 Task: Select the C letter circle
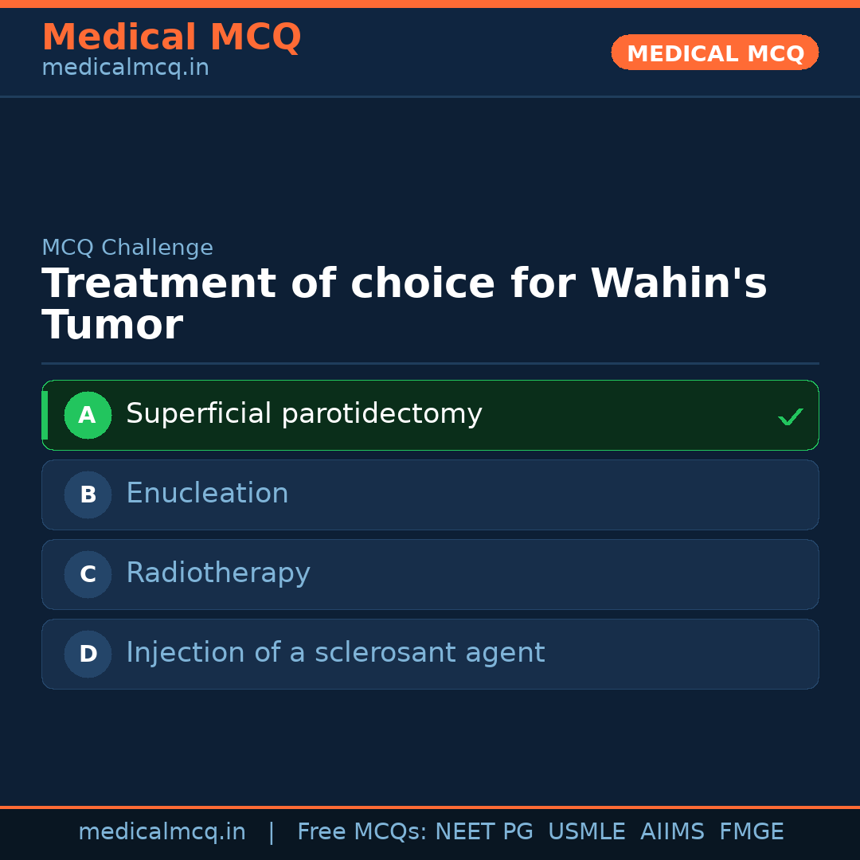88,574
